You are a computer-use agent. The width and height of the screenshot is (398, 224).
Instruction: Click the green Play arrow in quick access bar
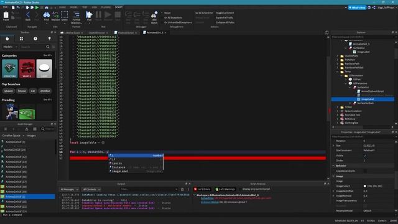pos(37,7)
